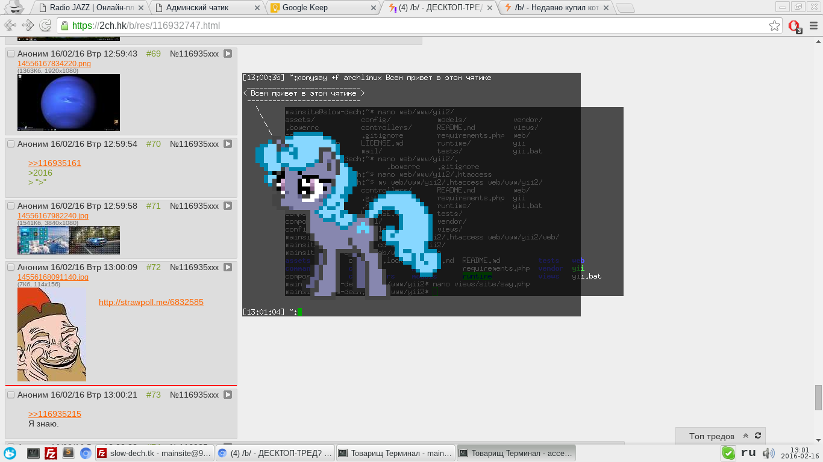This screenshot has width=823, height=462.
Task: Expand the blue planet desktop thumbnail
Action: click(69, 102)
